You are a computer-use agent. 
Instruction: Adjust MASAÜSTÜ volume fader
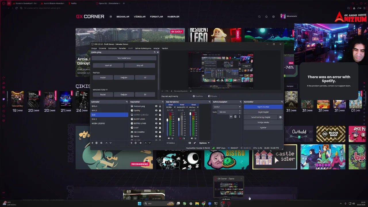(179, 119)
